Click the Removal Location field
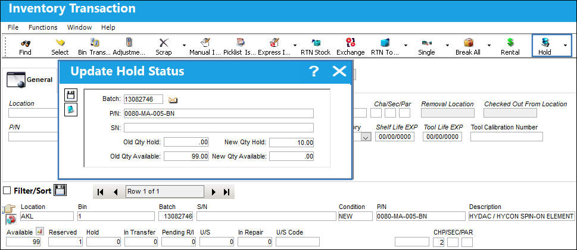Image resolution: width=577 pixels, height=250 pixels. (447, 113)
